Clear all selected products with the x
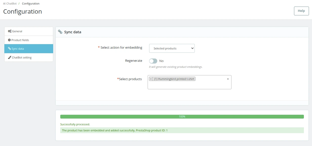The height and width of the screenshot is (146, 312). pyautogui.click(x=228, y=79)
